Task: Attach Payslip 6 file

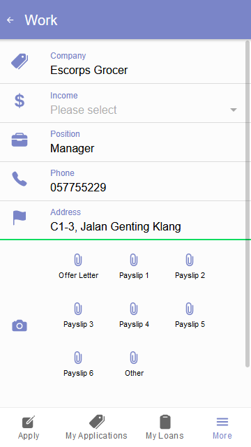Action: tap(78, 364)
